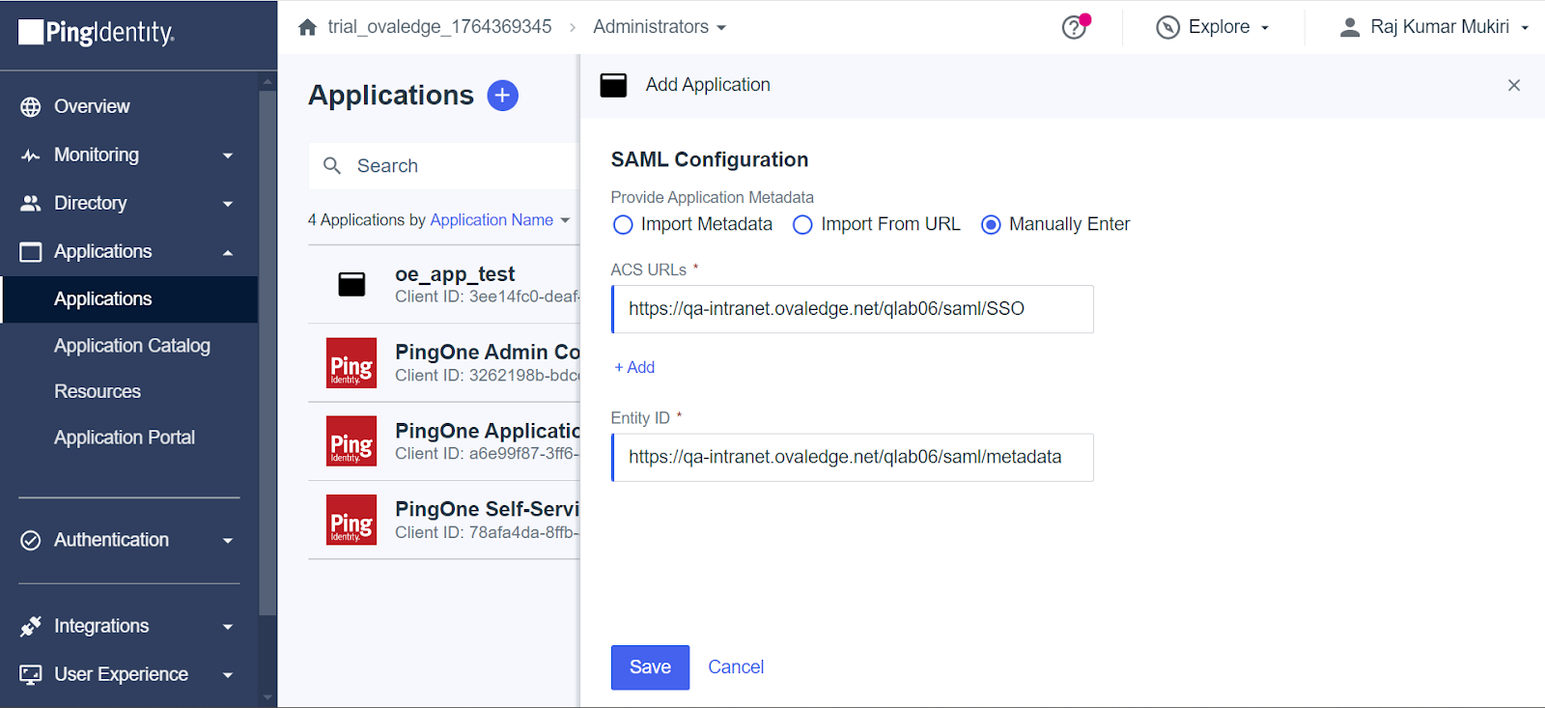The width and height of the screenshot is (1545, 708).
Task: Click the SAML Configuration heading
Action: (x=710, y=159)
